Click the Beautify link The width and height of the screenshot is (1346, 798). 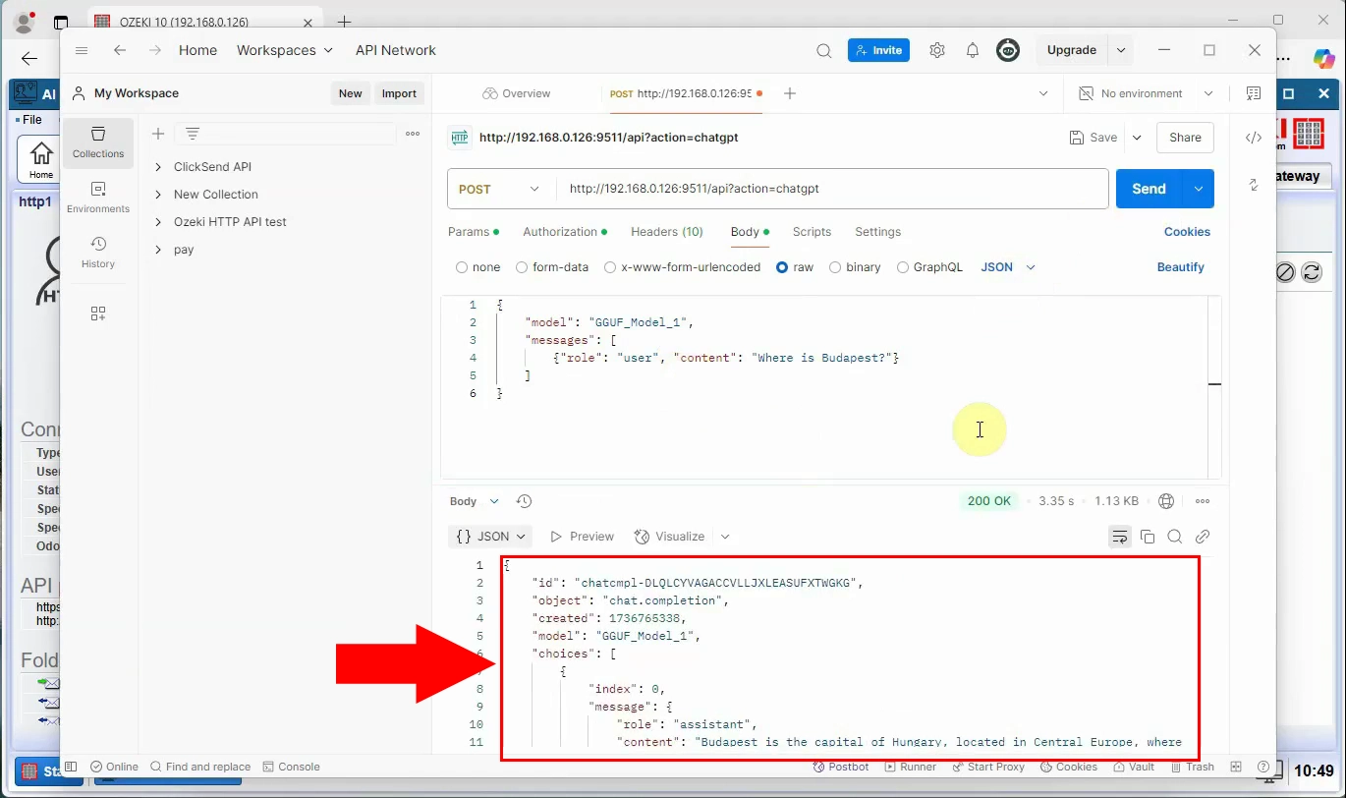tap(1180, 267)
